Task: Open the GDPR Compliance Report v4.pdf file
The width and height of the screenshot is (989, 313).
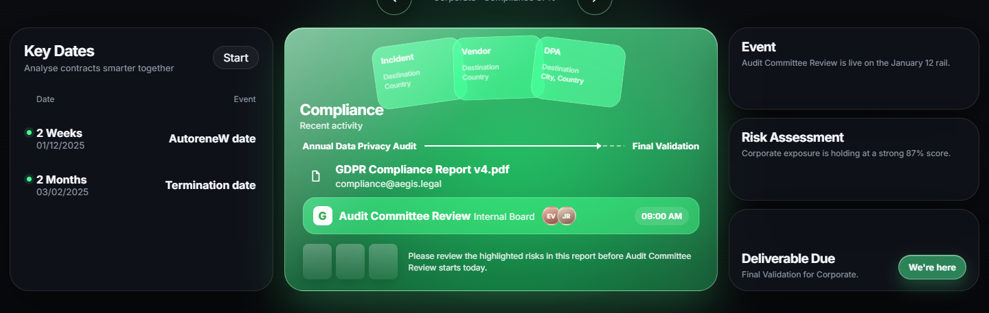Action: coord(422,169)
